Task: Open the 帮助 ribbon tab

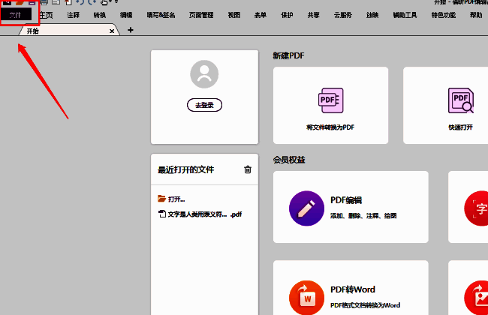Action: coord(476,15)
